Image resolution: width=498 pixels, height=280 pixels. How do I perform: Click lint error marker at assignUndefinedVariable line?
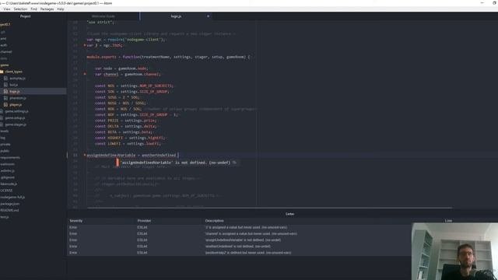(85, 156)
